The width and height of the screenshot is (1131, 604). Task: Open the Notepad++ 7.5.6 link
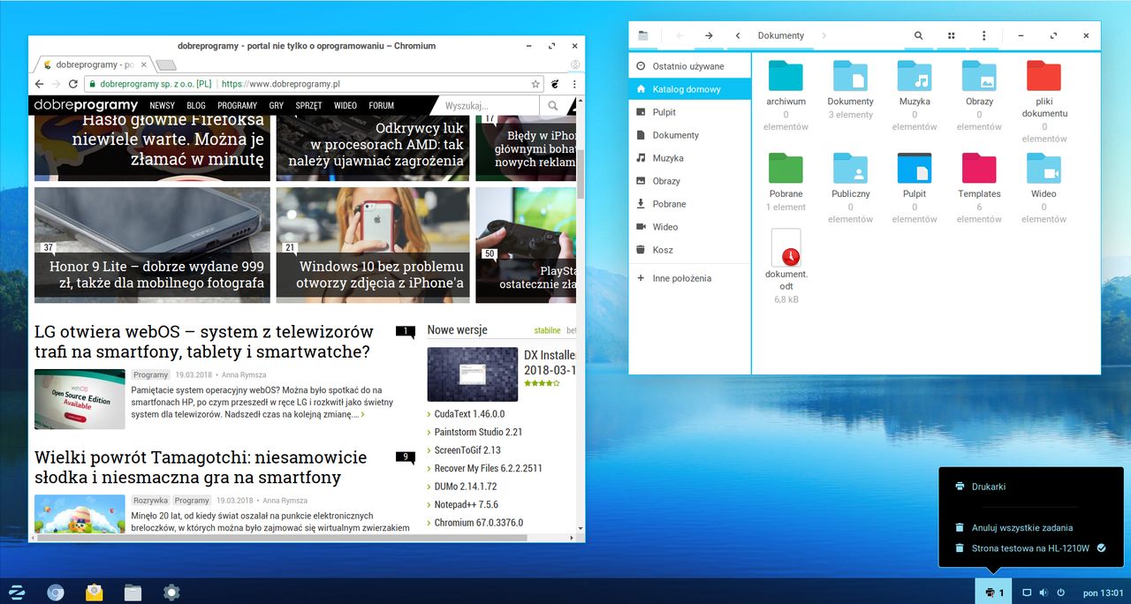click(x=466, y=504)
